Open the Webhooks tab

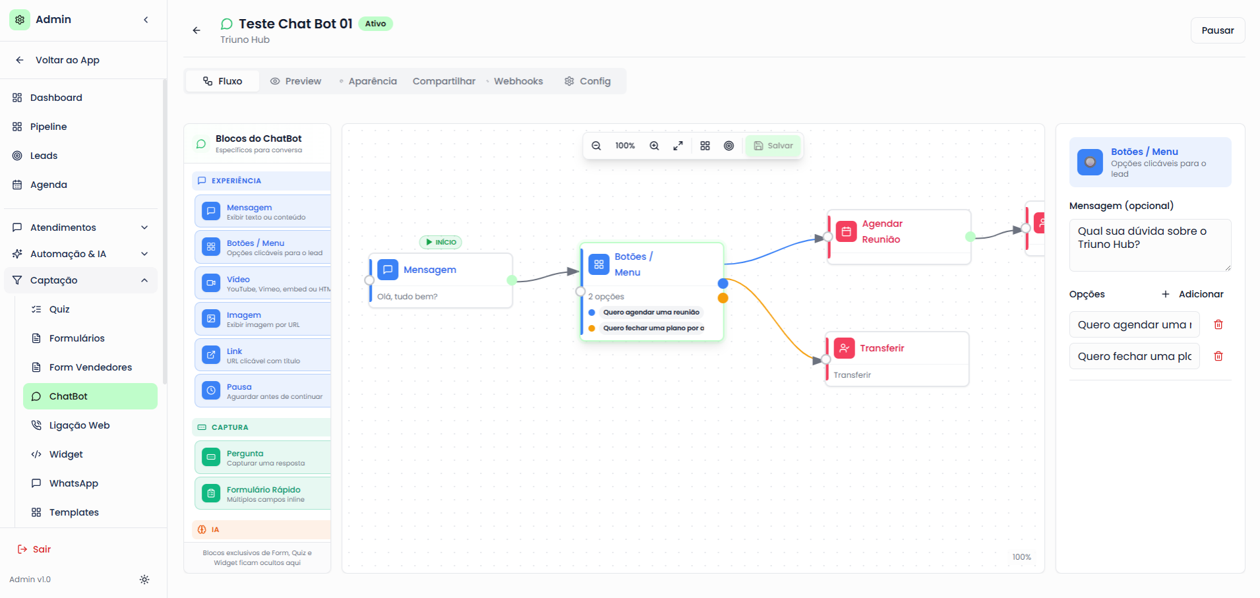click(x=515, y=81)
